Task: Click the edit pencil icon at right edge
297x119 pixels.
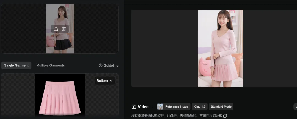Action: (x=295, y=107)
